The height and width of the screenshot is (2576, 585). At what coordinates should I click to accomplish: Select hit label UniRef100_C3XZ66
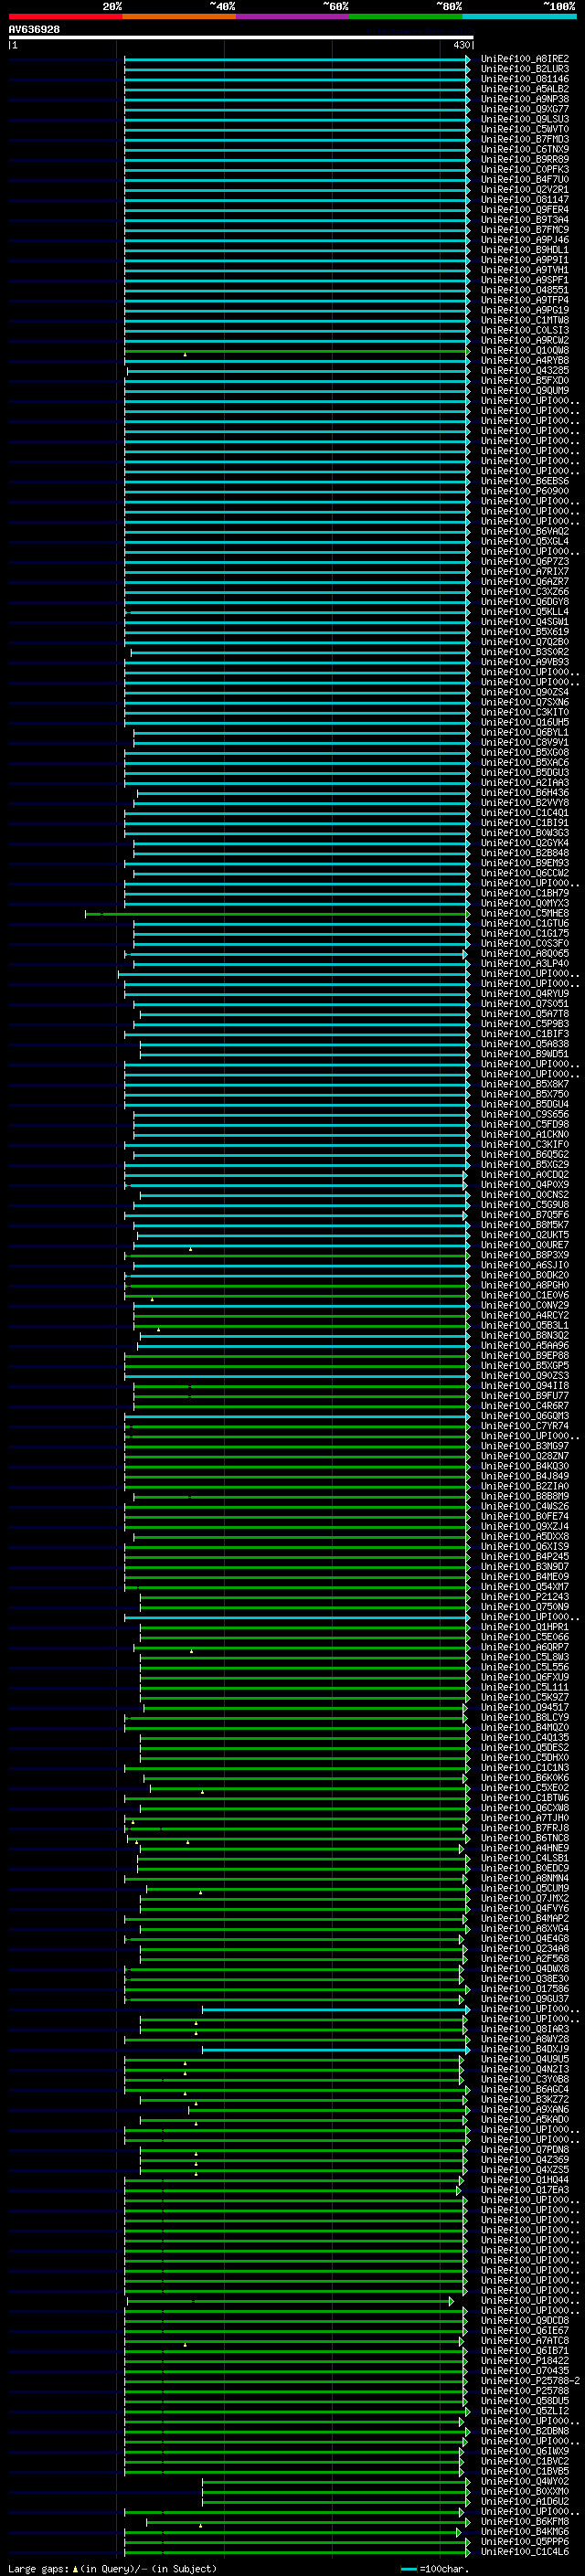click(x=524, y=591)
